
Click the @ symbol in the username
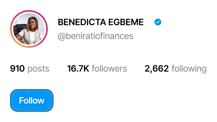[x=62, y=37]
